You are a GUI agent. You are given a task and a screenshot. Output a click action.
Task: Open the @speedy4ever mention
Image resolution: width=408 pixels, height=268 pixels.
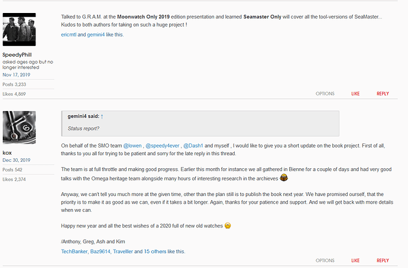click(163, 146)
